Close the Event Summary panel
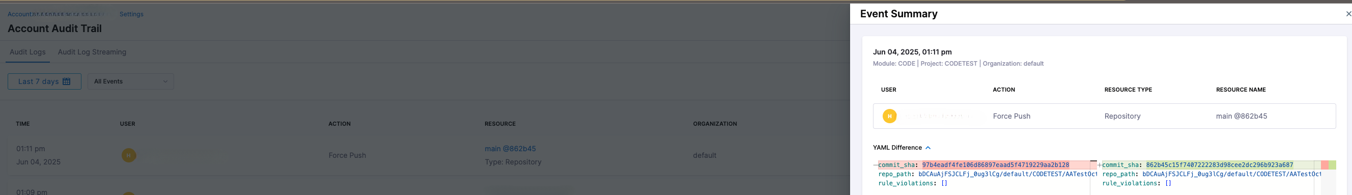The image size is (1352, 195). [1348, 14]
